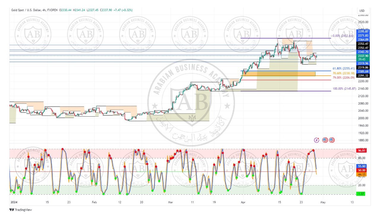Click the 2319.86 black price label
380x214 pixels.
tap(363, 67)
